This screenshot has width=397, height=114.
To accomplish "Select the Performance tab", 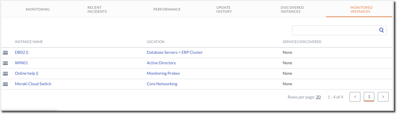I will [167, 9].
